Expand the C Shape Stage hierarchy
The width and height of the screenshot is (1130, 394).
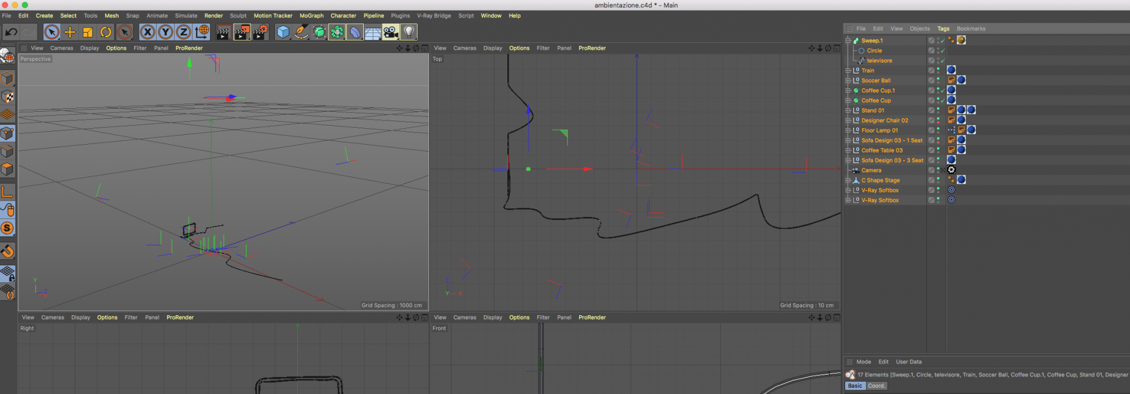848,181
